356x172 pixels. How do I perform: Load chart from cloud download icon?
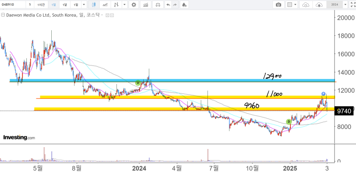(x=306, y=4)
